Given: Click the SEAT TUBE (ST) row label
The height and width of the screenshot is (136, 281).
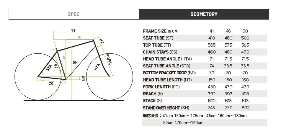Looking at the screenshot, I should coord(158,38).
